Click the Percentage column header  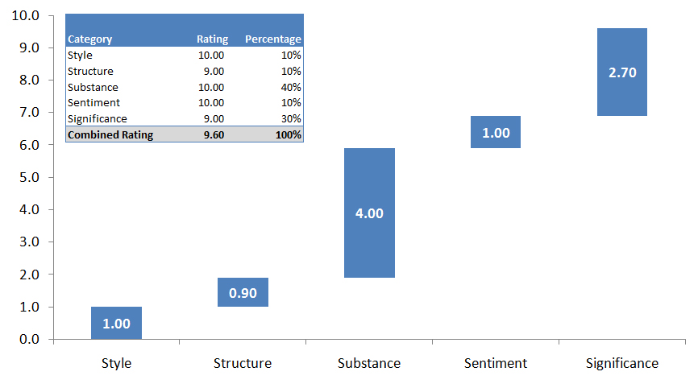(273, 39)
